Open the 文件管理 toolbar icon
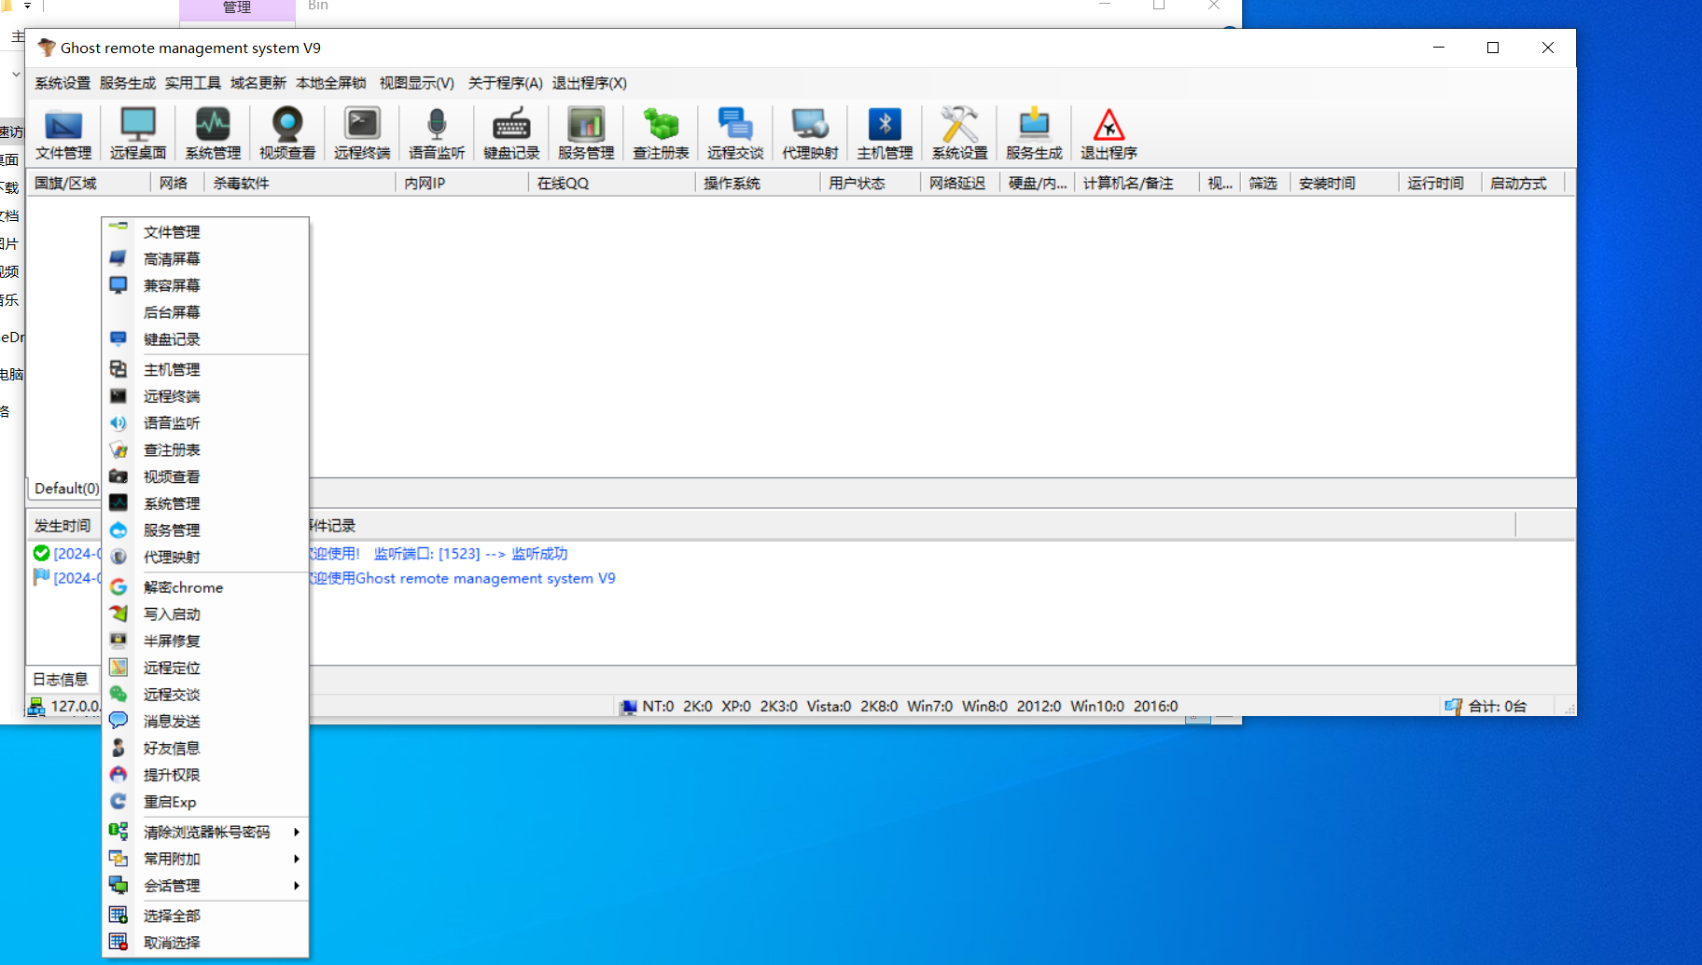This screenshot has width=1702, height=965. coord(63,133)
